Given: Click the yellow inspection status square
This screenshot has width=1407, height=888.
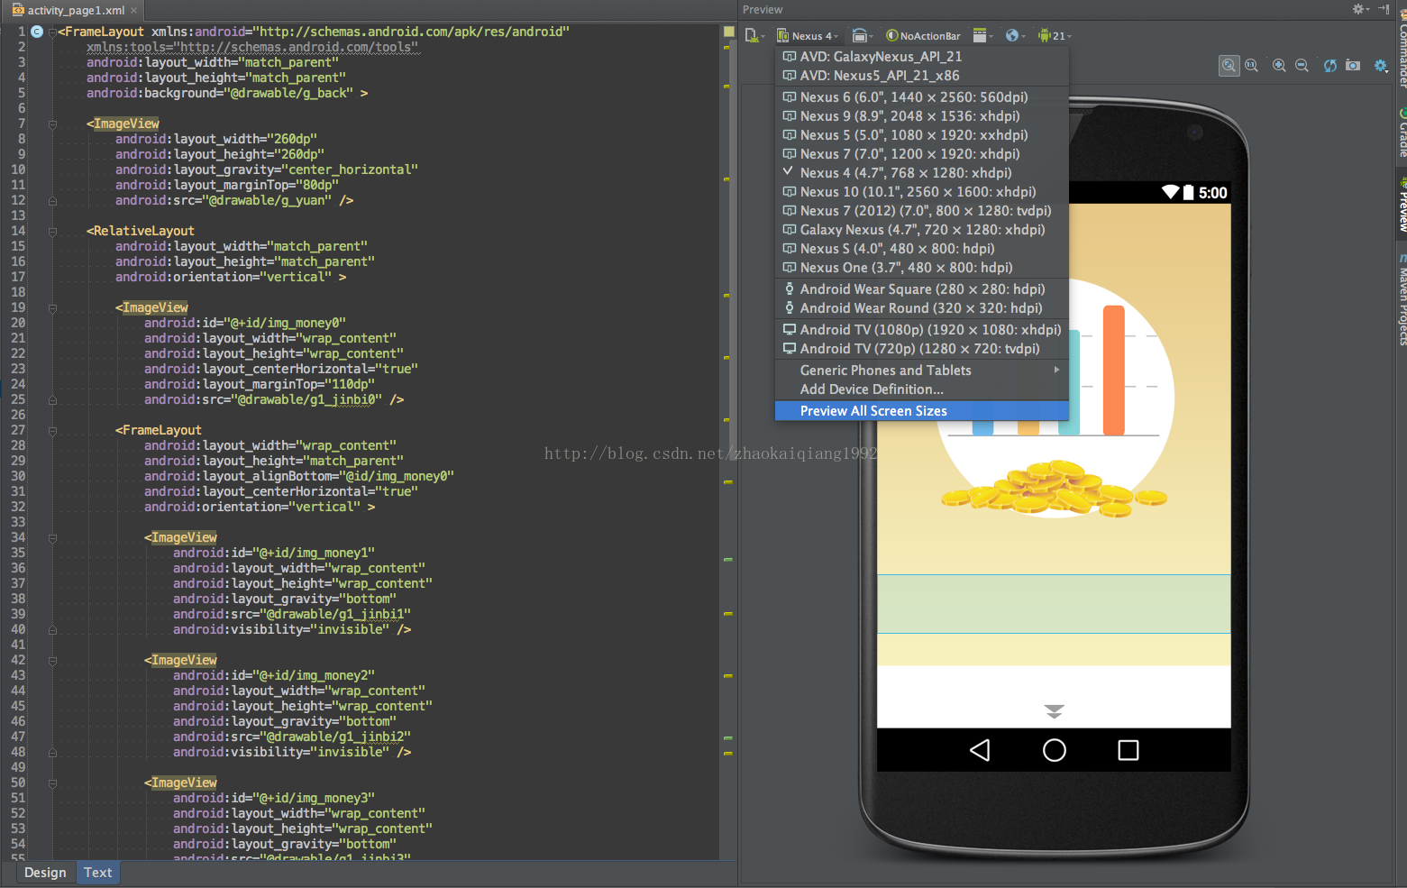Looking at the screenshot, I should tap(728, 32).
